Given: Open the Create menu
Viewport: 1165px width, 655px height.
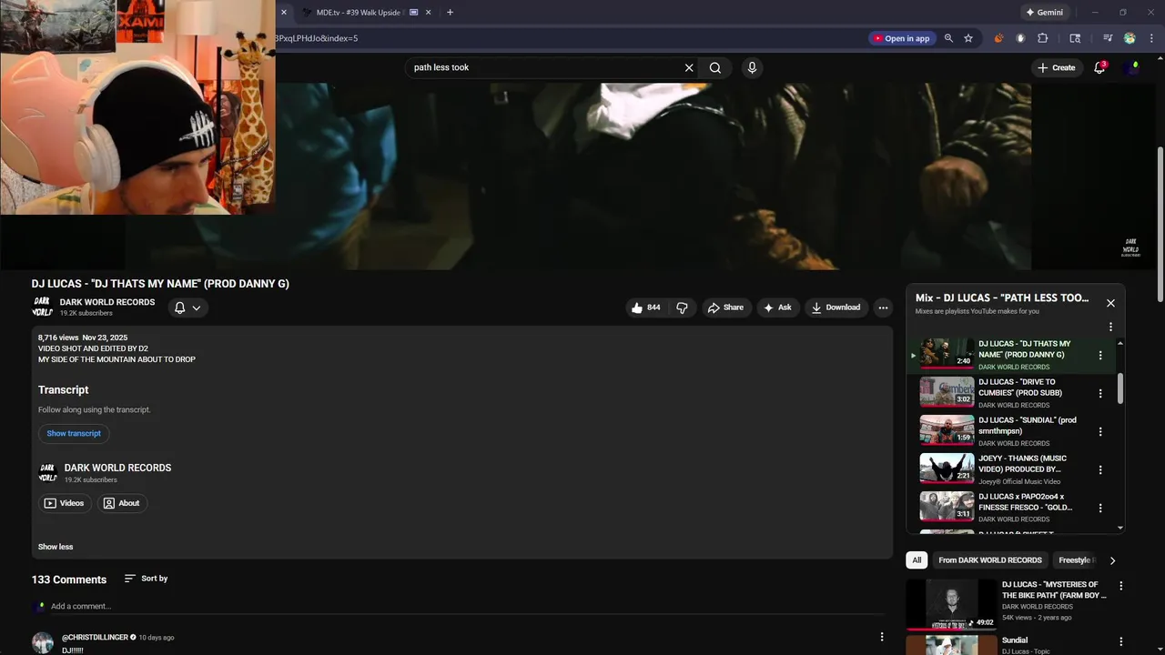Looking at the screenshot, I should pyautogui.click(x=1057, y=67).
